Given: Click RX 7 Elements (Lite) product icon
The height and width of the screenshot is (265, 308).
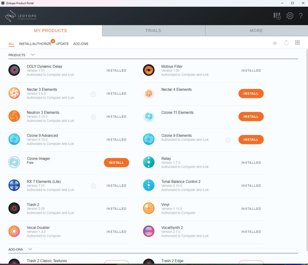Looking at the screenshot, I should 14,185.
